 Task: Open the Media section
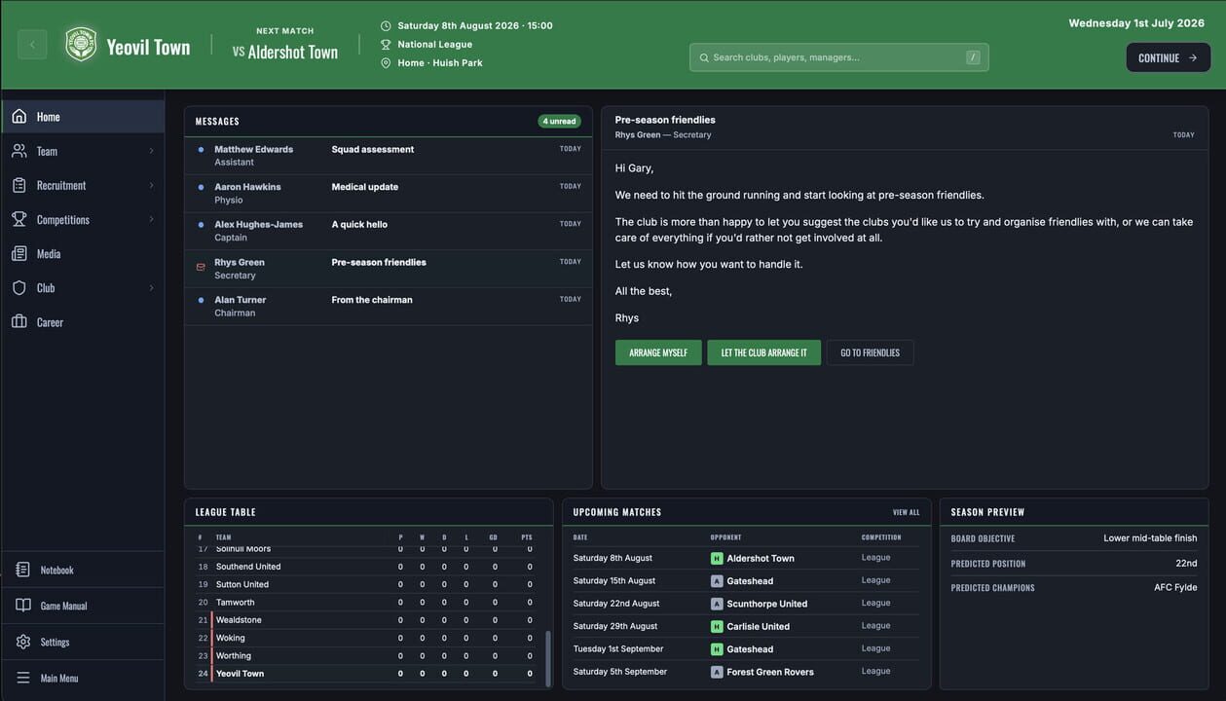pyautogui.click(x=83, y=253)
